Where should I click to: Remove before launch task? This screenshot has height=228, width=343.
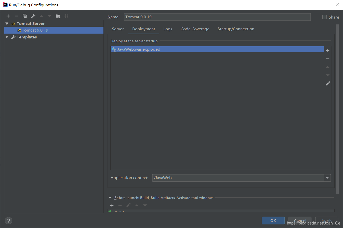(x=120, y=205)
